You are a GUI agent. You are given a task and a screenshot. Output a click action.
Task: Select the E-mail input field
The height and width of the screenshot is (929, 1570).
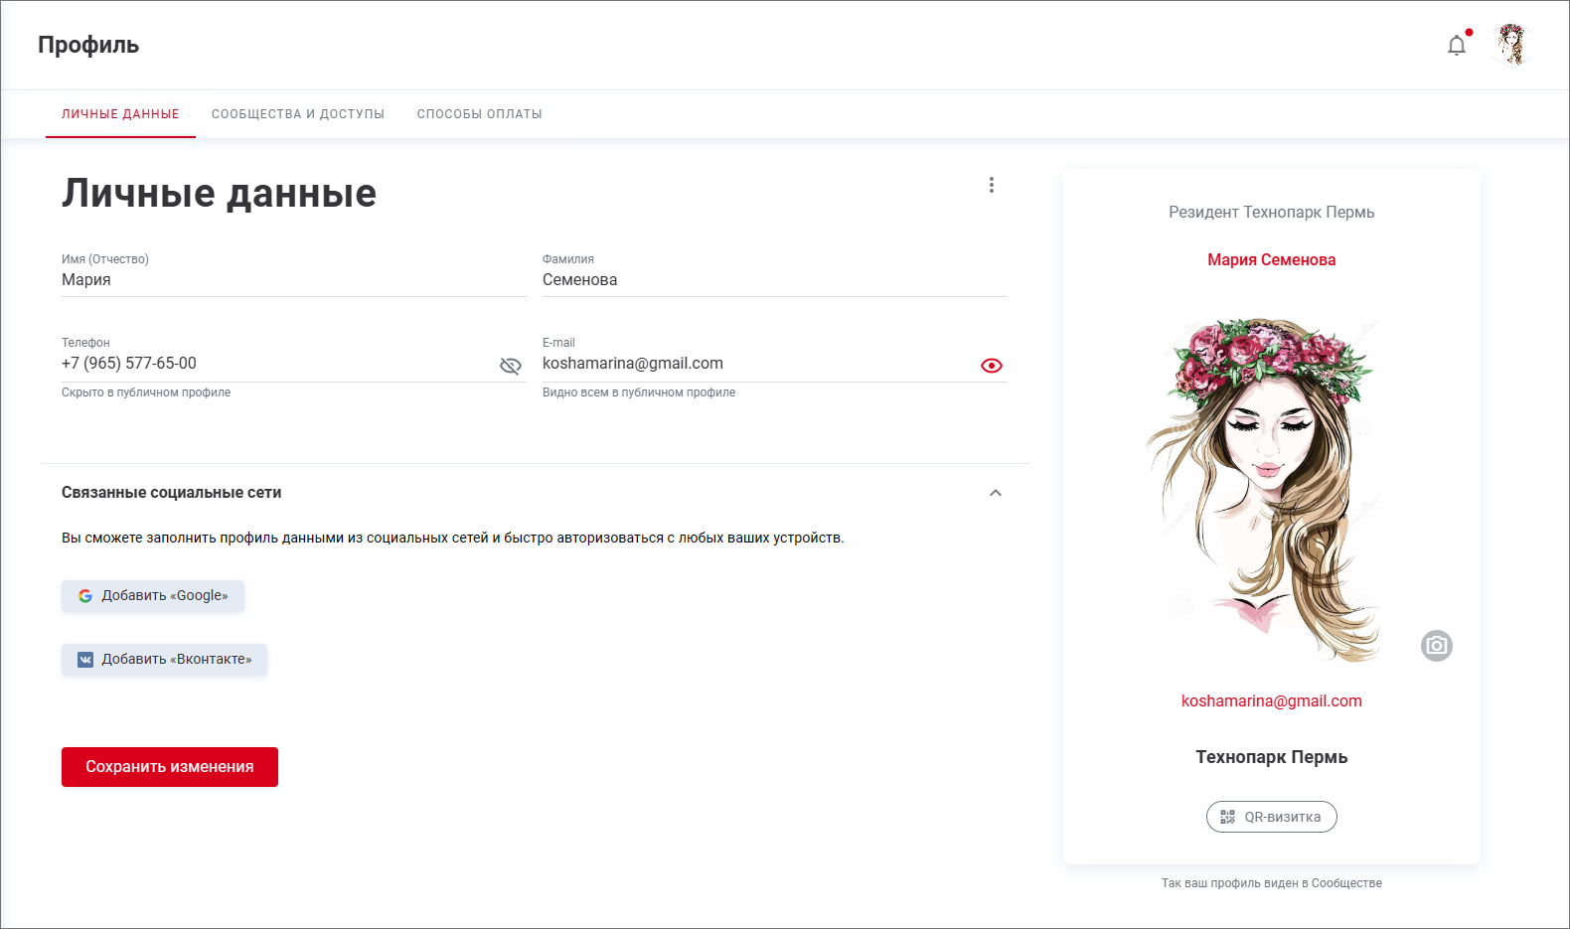click(755, 364)
